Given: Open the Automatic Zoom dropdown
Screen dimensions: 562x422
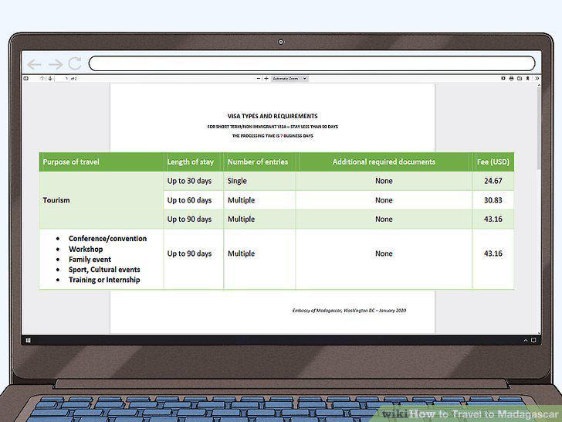Looking at the screenshot, I should [x=289, y=78].
